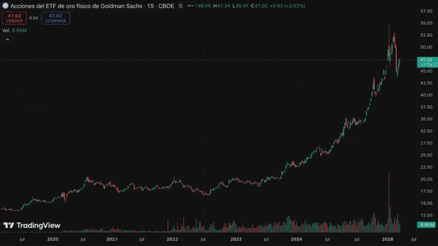Screen dimensions: 438x246
Task: Click the 42.50 price scale label
Action: (426, 83)
